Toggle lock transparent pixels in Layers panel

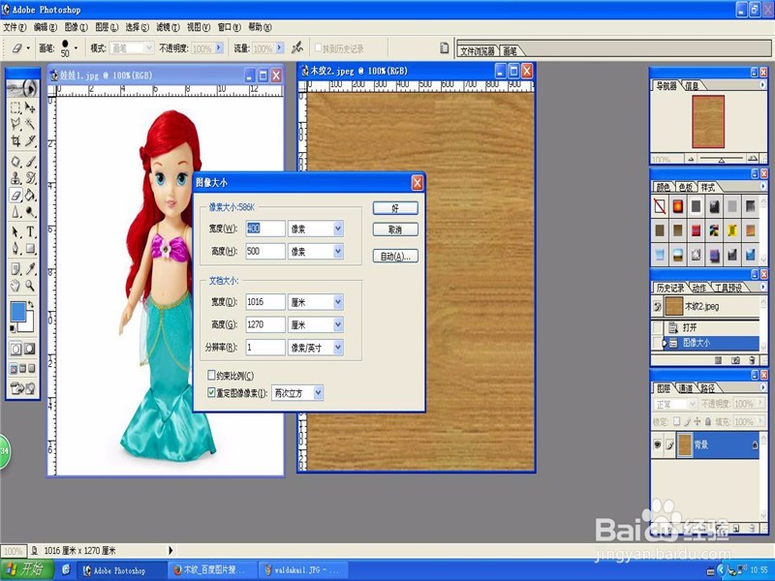tap(677, 421)
